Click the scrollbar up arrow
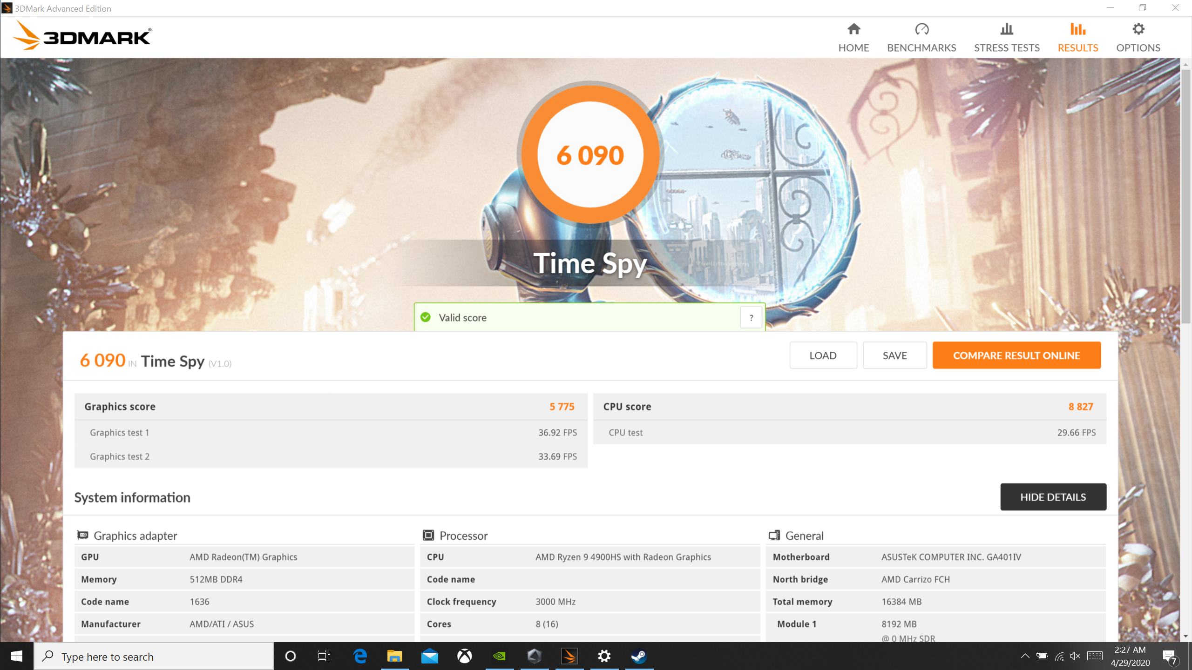 pyautogui.click(x=1185, y=64)
